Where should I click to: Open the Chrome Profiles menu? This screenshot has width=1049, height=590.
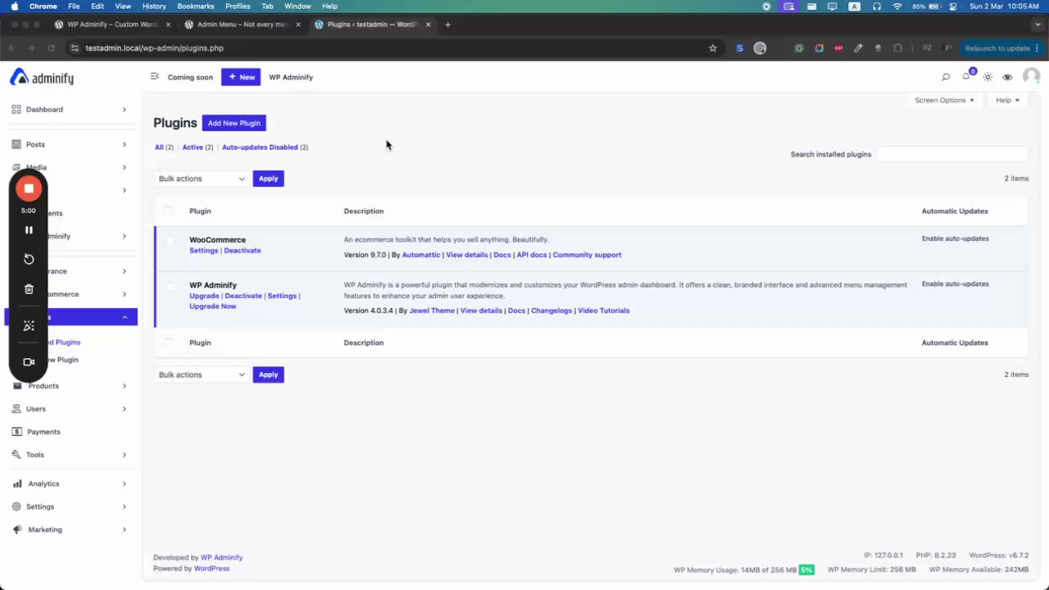pos(238,6)
